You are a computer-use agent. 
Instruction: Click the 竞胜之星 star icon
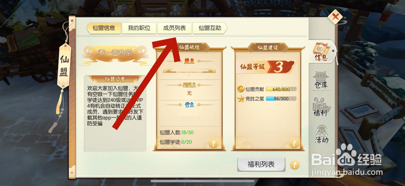pyautogui.click(x=241, y=99)
